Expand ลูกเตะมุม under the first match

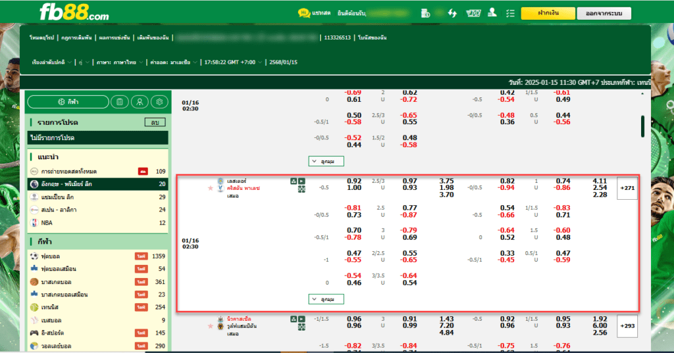(326, 161)
